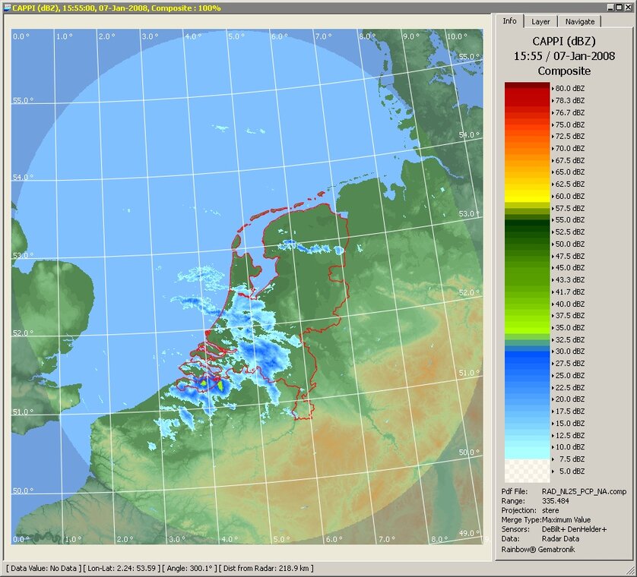Click the 45.0 dBZ legend arrow marker
The image size is (637, 577).
tap(552, 268)
